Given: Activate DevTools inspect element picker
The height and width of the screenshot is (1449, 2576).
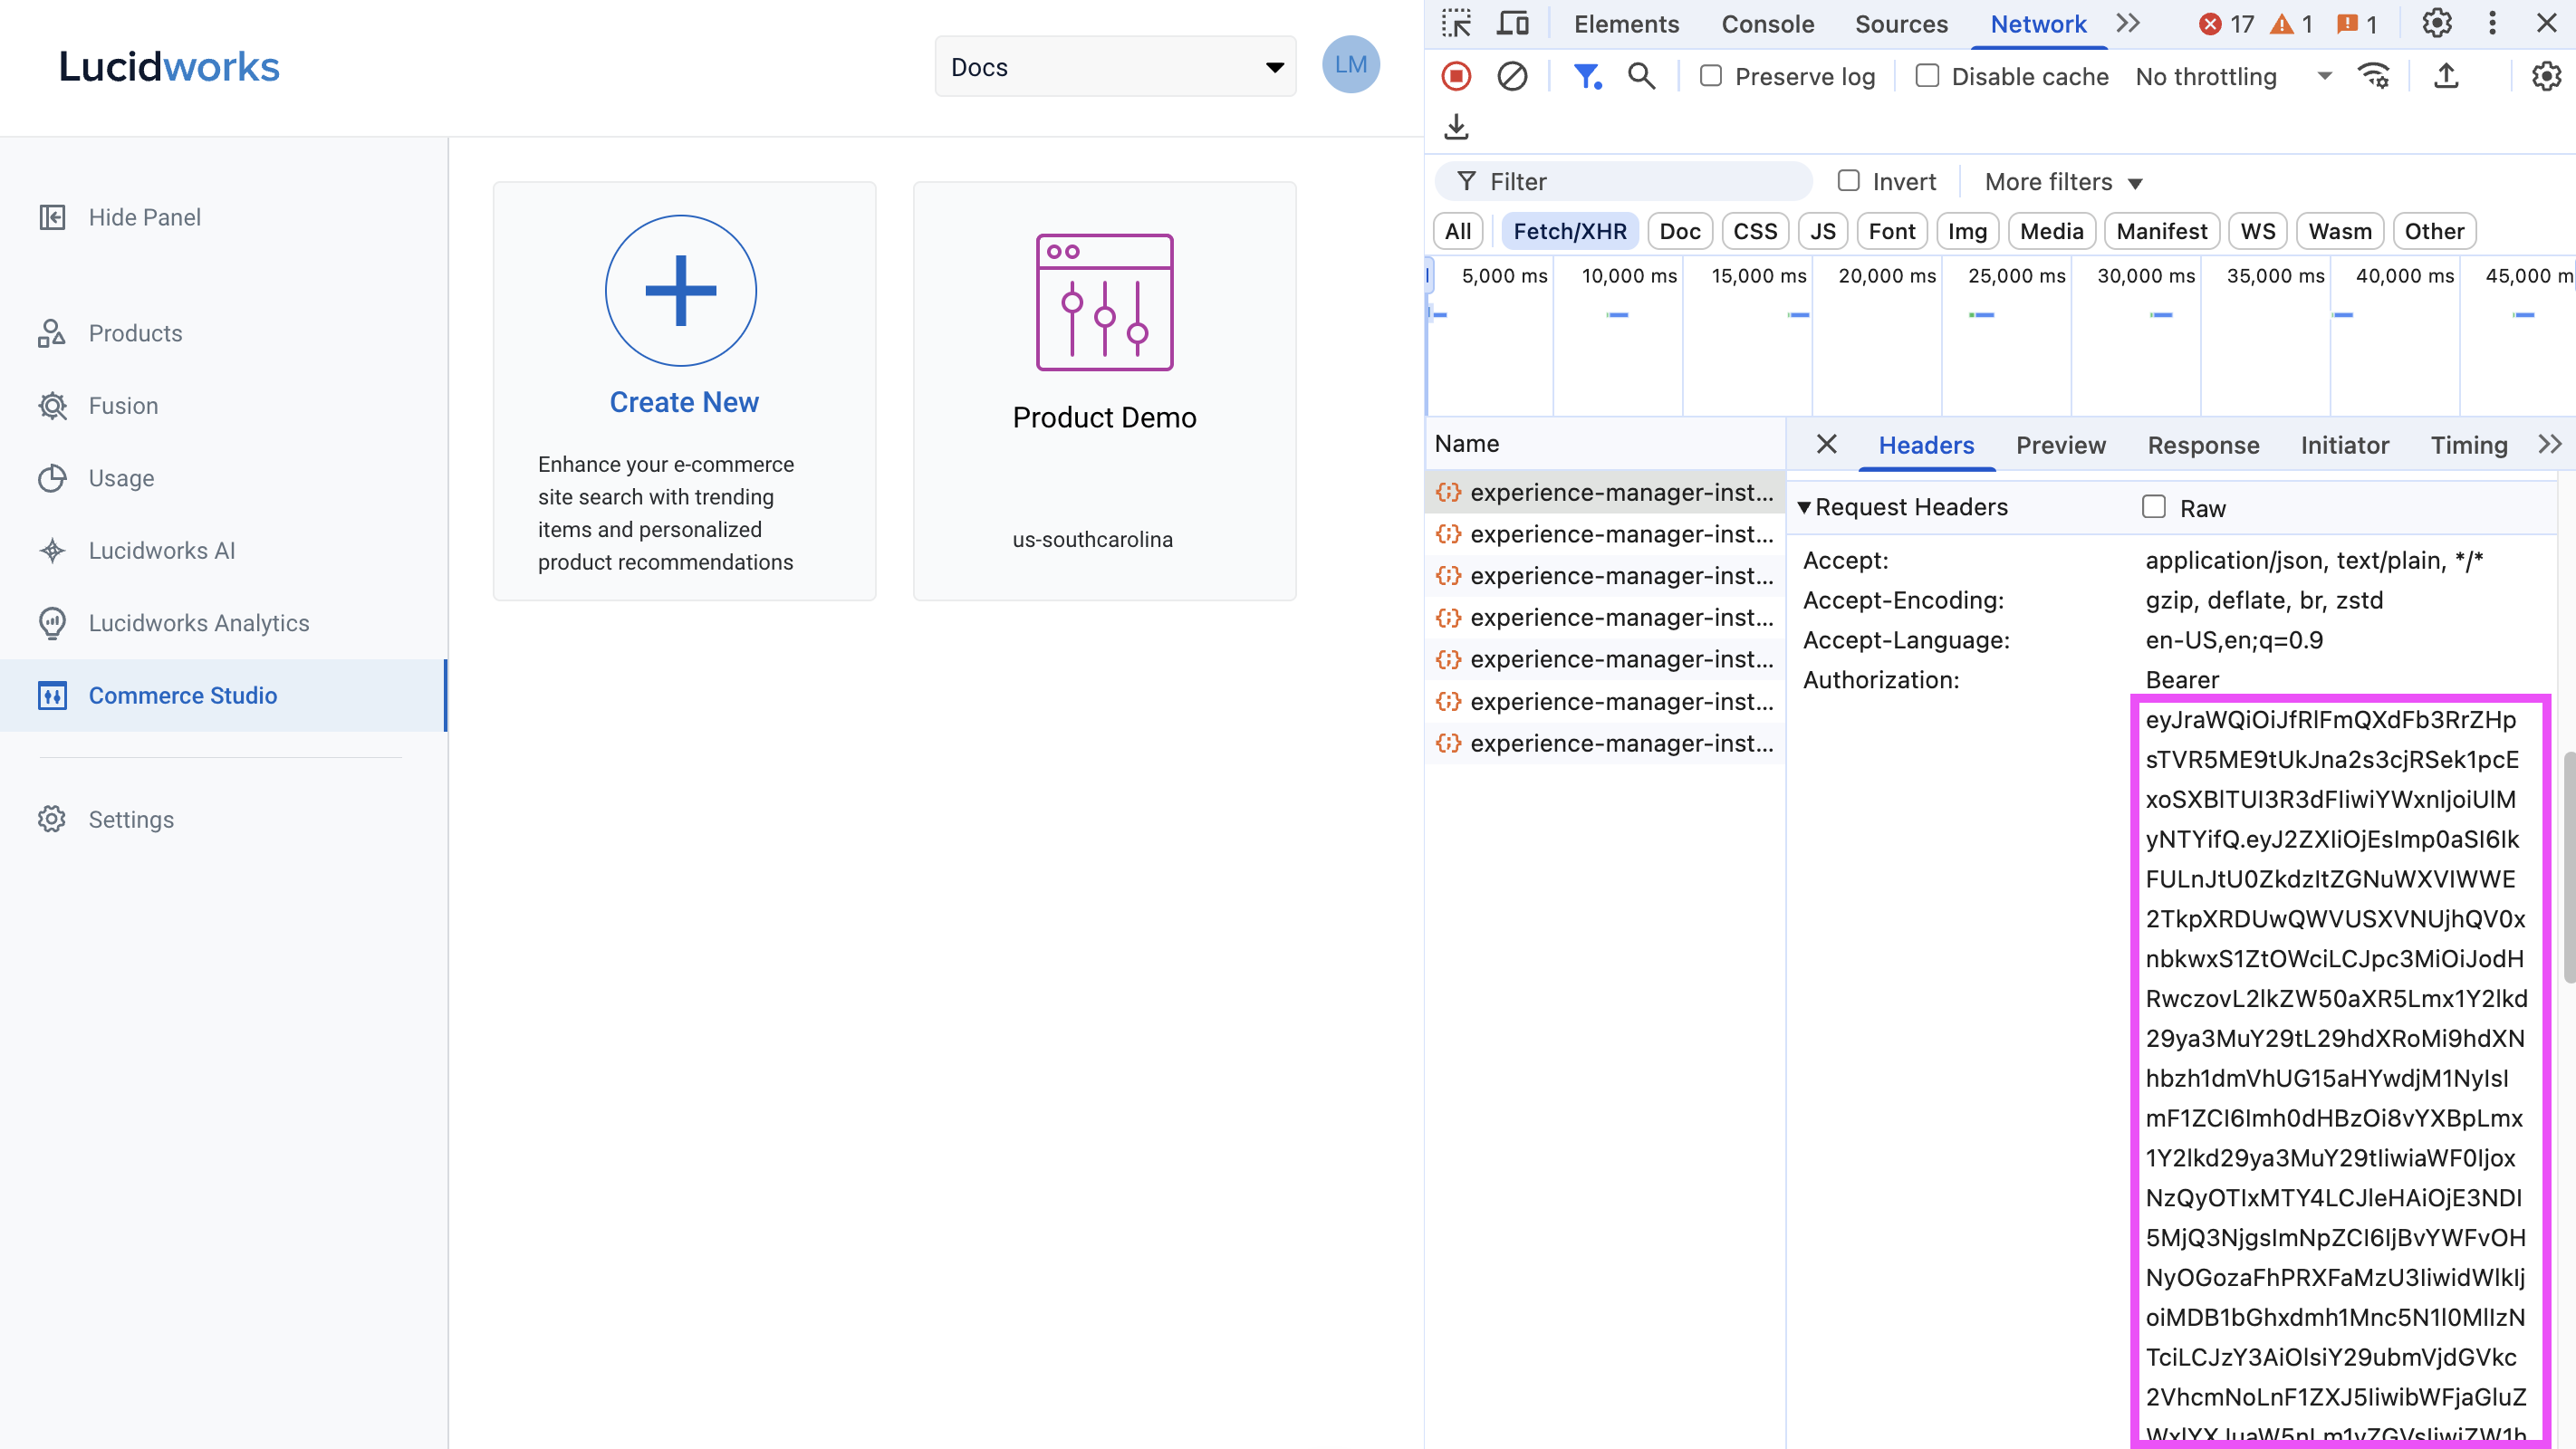Looking at the screenshot, I should tap(1456, 24).
